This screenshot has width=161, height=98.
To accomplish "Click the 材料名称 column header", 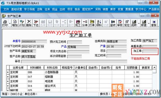I will click(x=52, y=68).
